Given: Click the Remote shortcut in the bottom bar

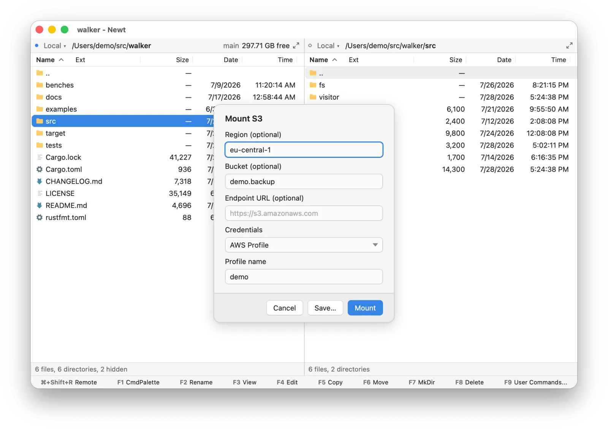Looking at the screenshot, I should coord(69,382).
